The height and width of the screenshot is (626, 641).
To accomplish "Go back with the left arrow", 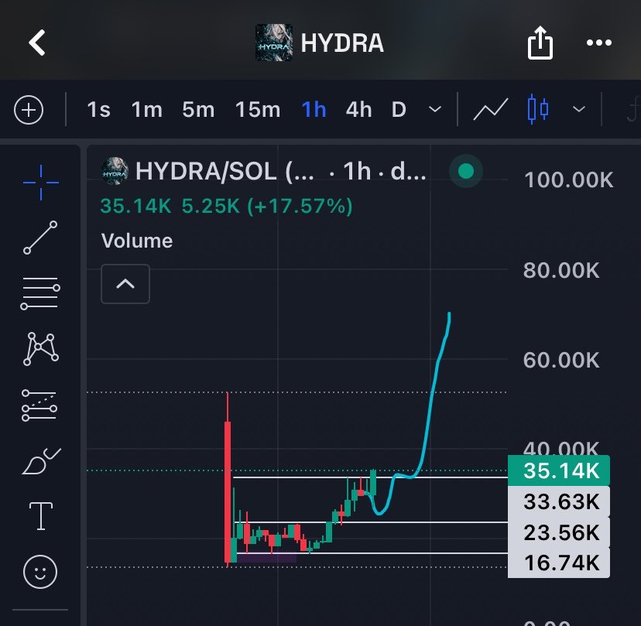I will tap(37, 43).
